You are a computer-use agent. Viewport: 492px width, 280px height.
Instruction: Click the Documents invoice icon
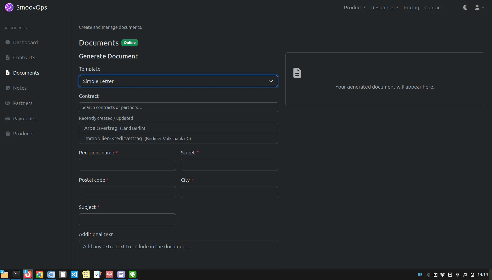pos(8,73)
